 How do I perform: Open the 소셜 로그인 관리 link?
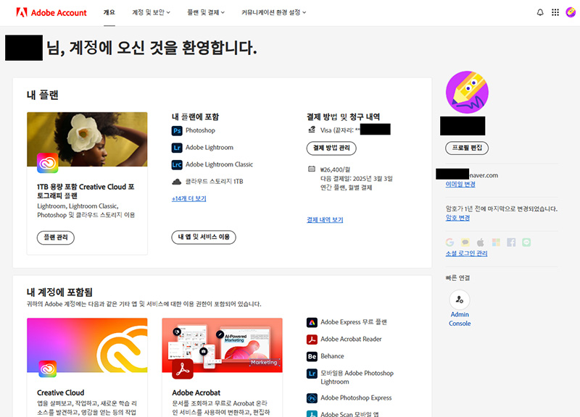coord(466,253)
